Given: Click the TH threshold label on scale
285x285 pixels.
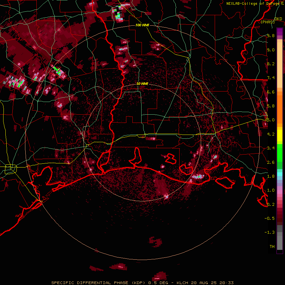Looking at the screenshot, I should pos(272,247).
